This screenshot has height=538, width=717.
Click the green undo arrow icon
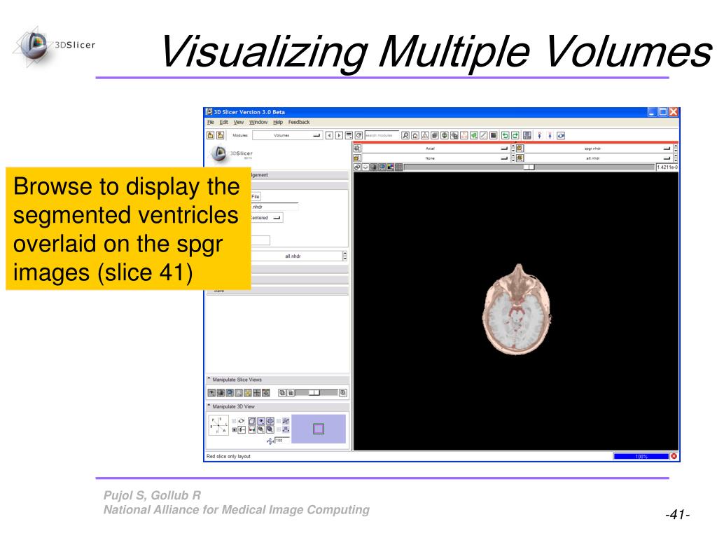click(x=506, y=135)
